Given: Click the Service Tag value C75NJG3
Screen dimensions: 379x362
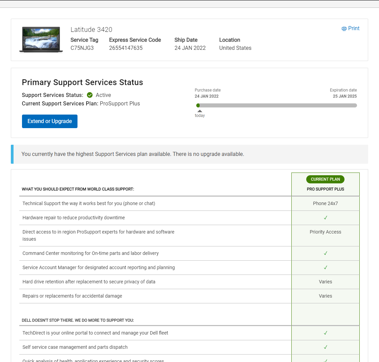Looking at the screenshot, I should 82,48.
